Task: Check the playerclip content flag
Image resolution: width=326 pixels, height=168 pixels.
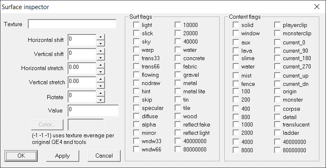Action: pyautogui.click(x=277, y=25)
